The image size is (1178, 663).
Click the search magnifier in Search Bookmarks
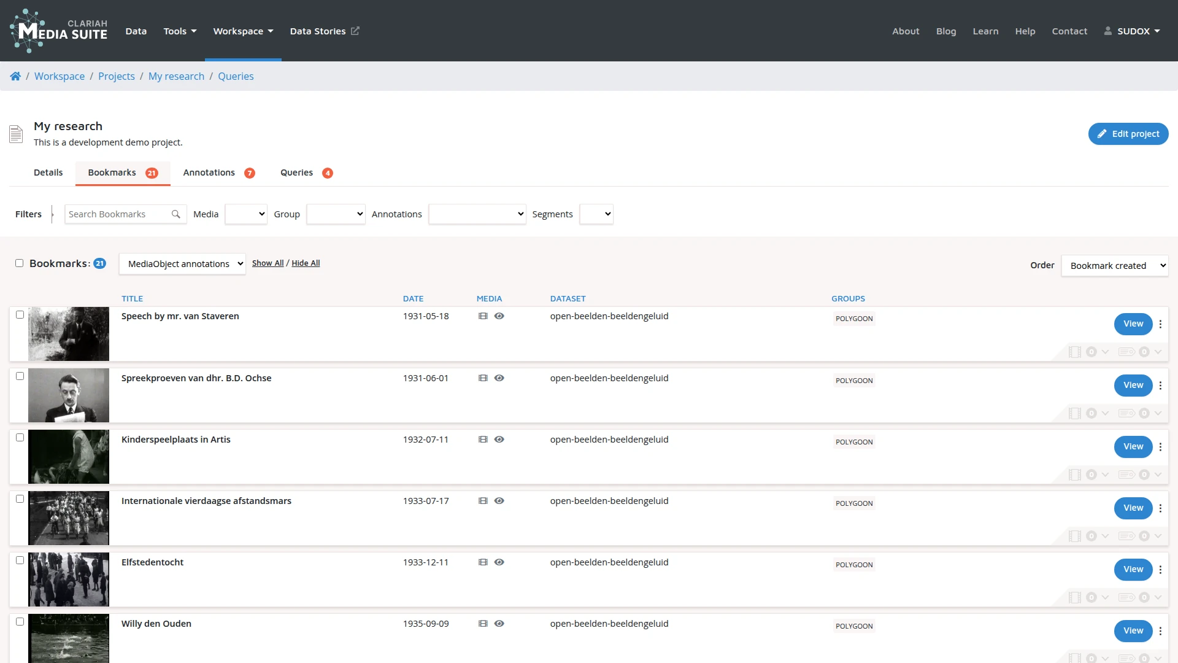tap(175, 214)
